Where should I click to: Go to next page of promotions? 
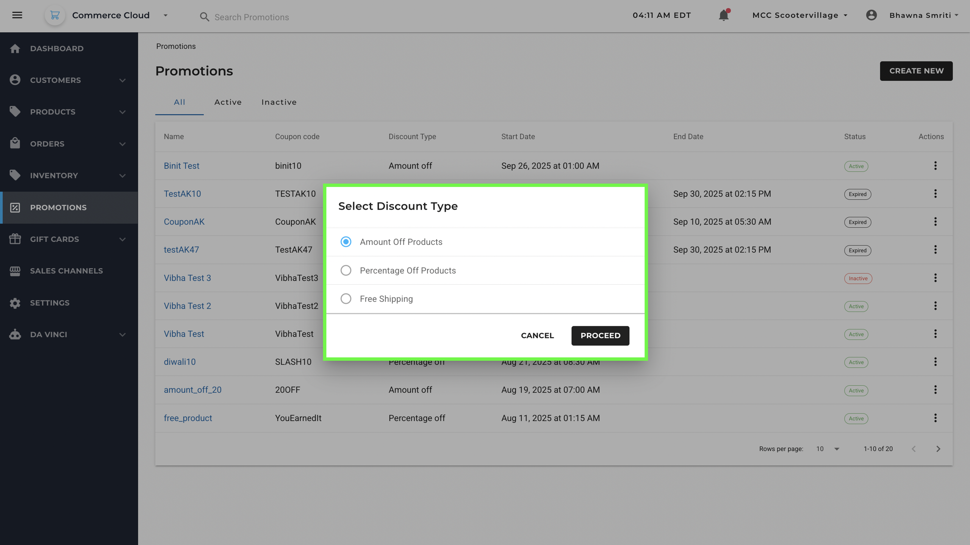point(938,449)
